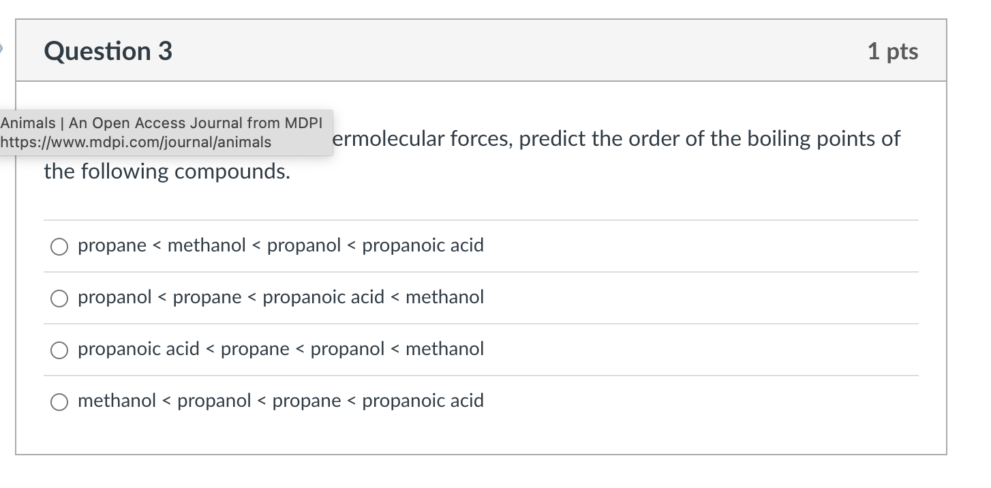The image size is (991, 488).
Task: Click the question marker arrow at left edge
Action: [2, 48]
